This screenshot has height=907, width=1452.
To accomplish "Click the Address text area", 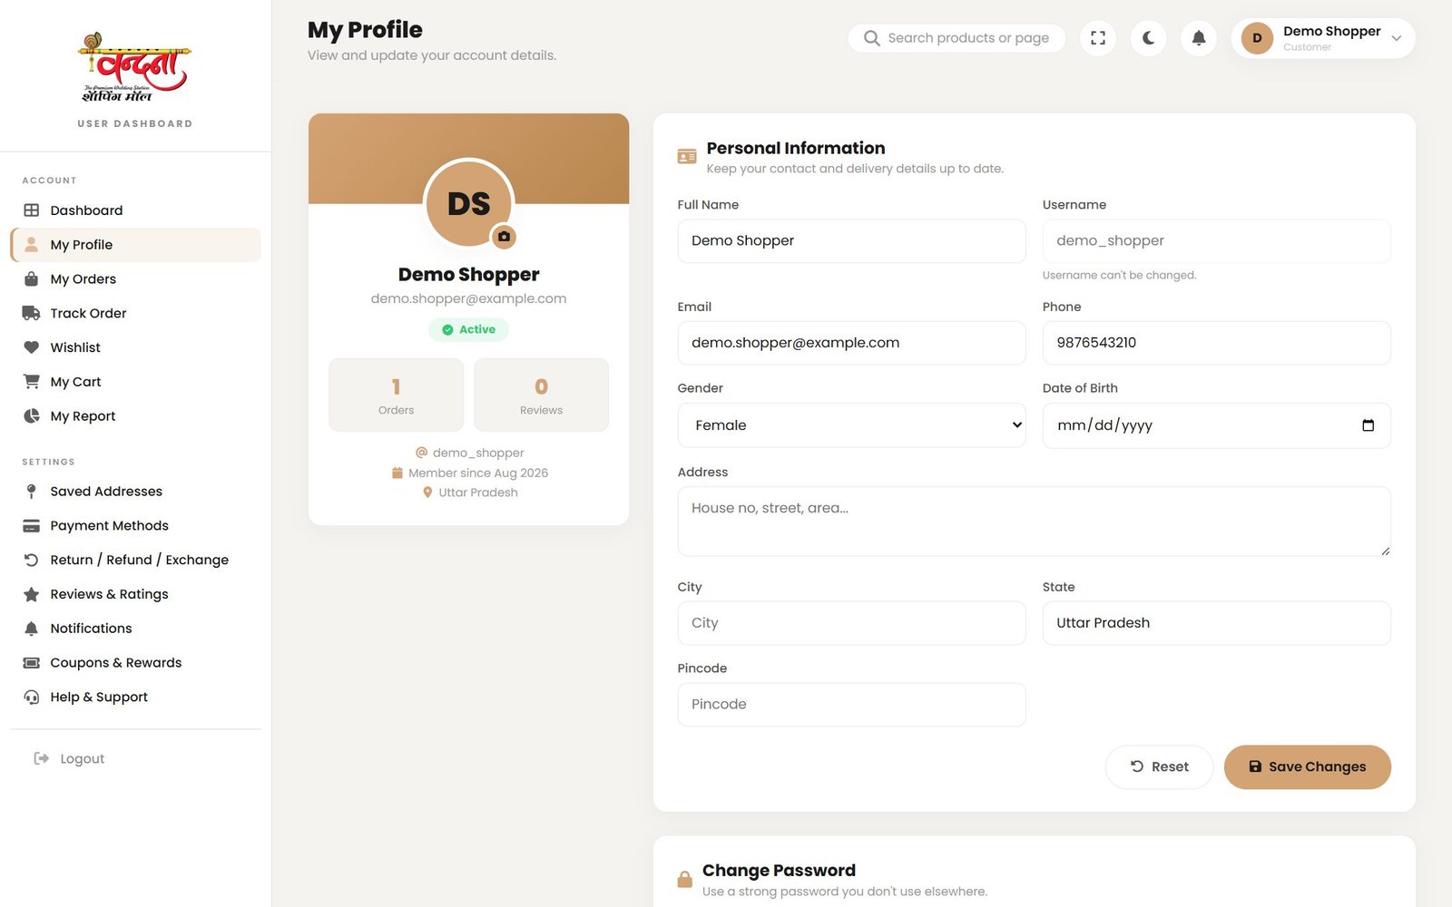I will (x=1034, y=522).
